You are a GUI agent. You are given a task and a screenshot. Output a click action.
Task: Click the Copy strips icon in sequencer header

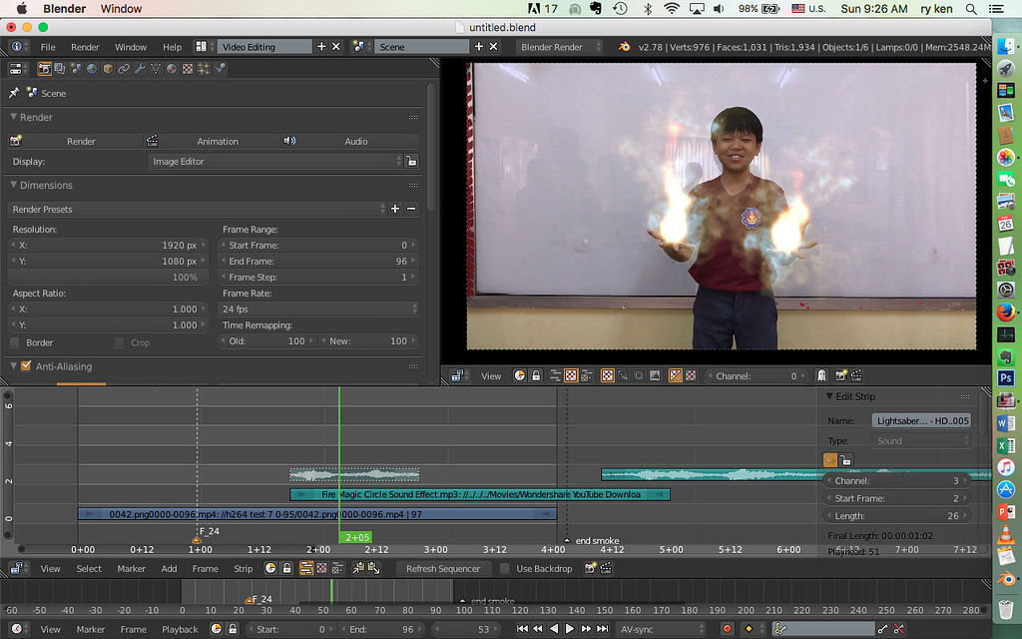tap(358, 568)
